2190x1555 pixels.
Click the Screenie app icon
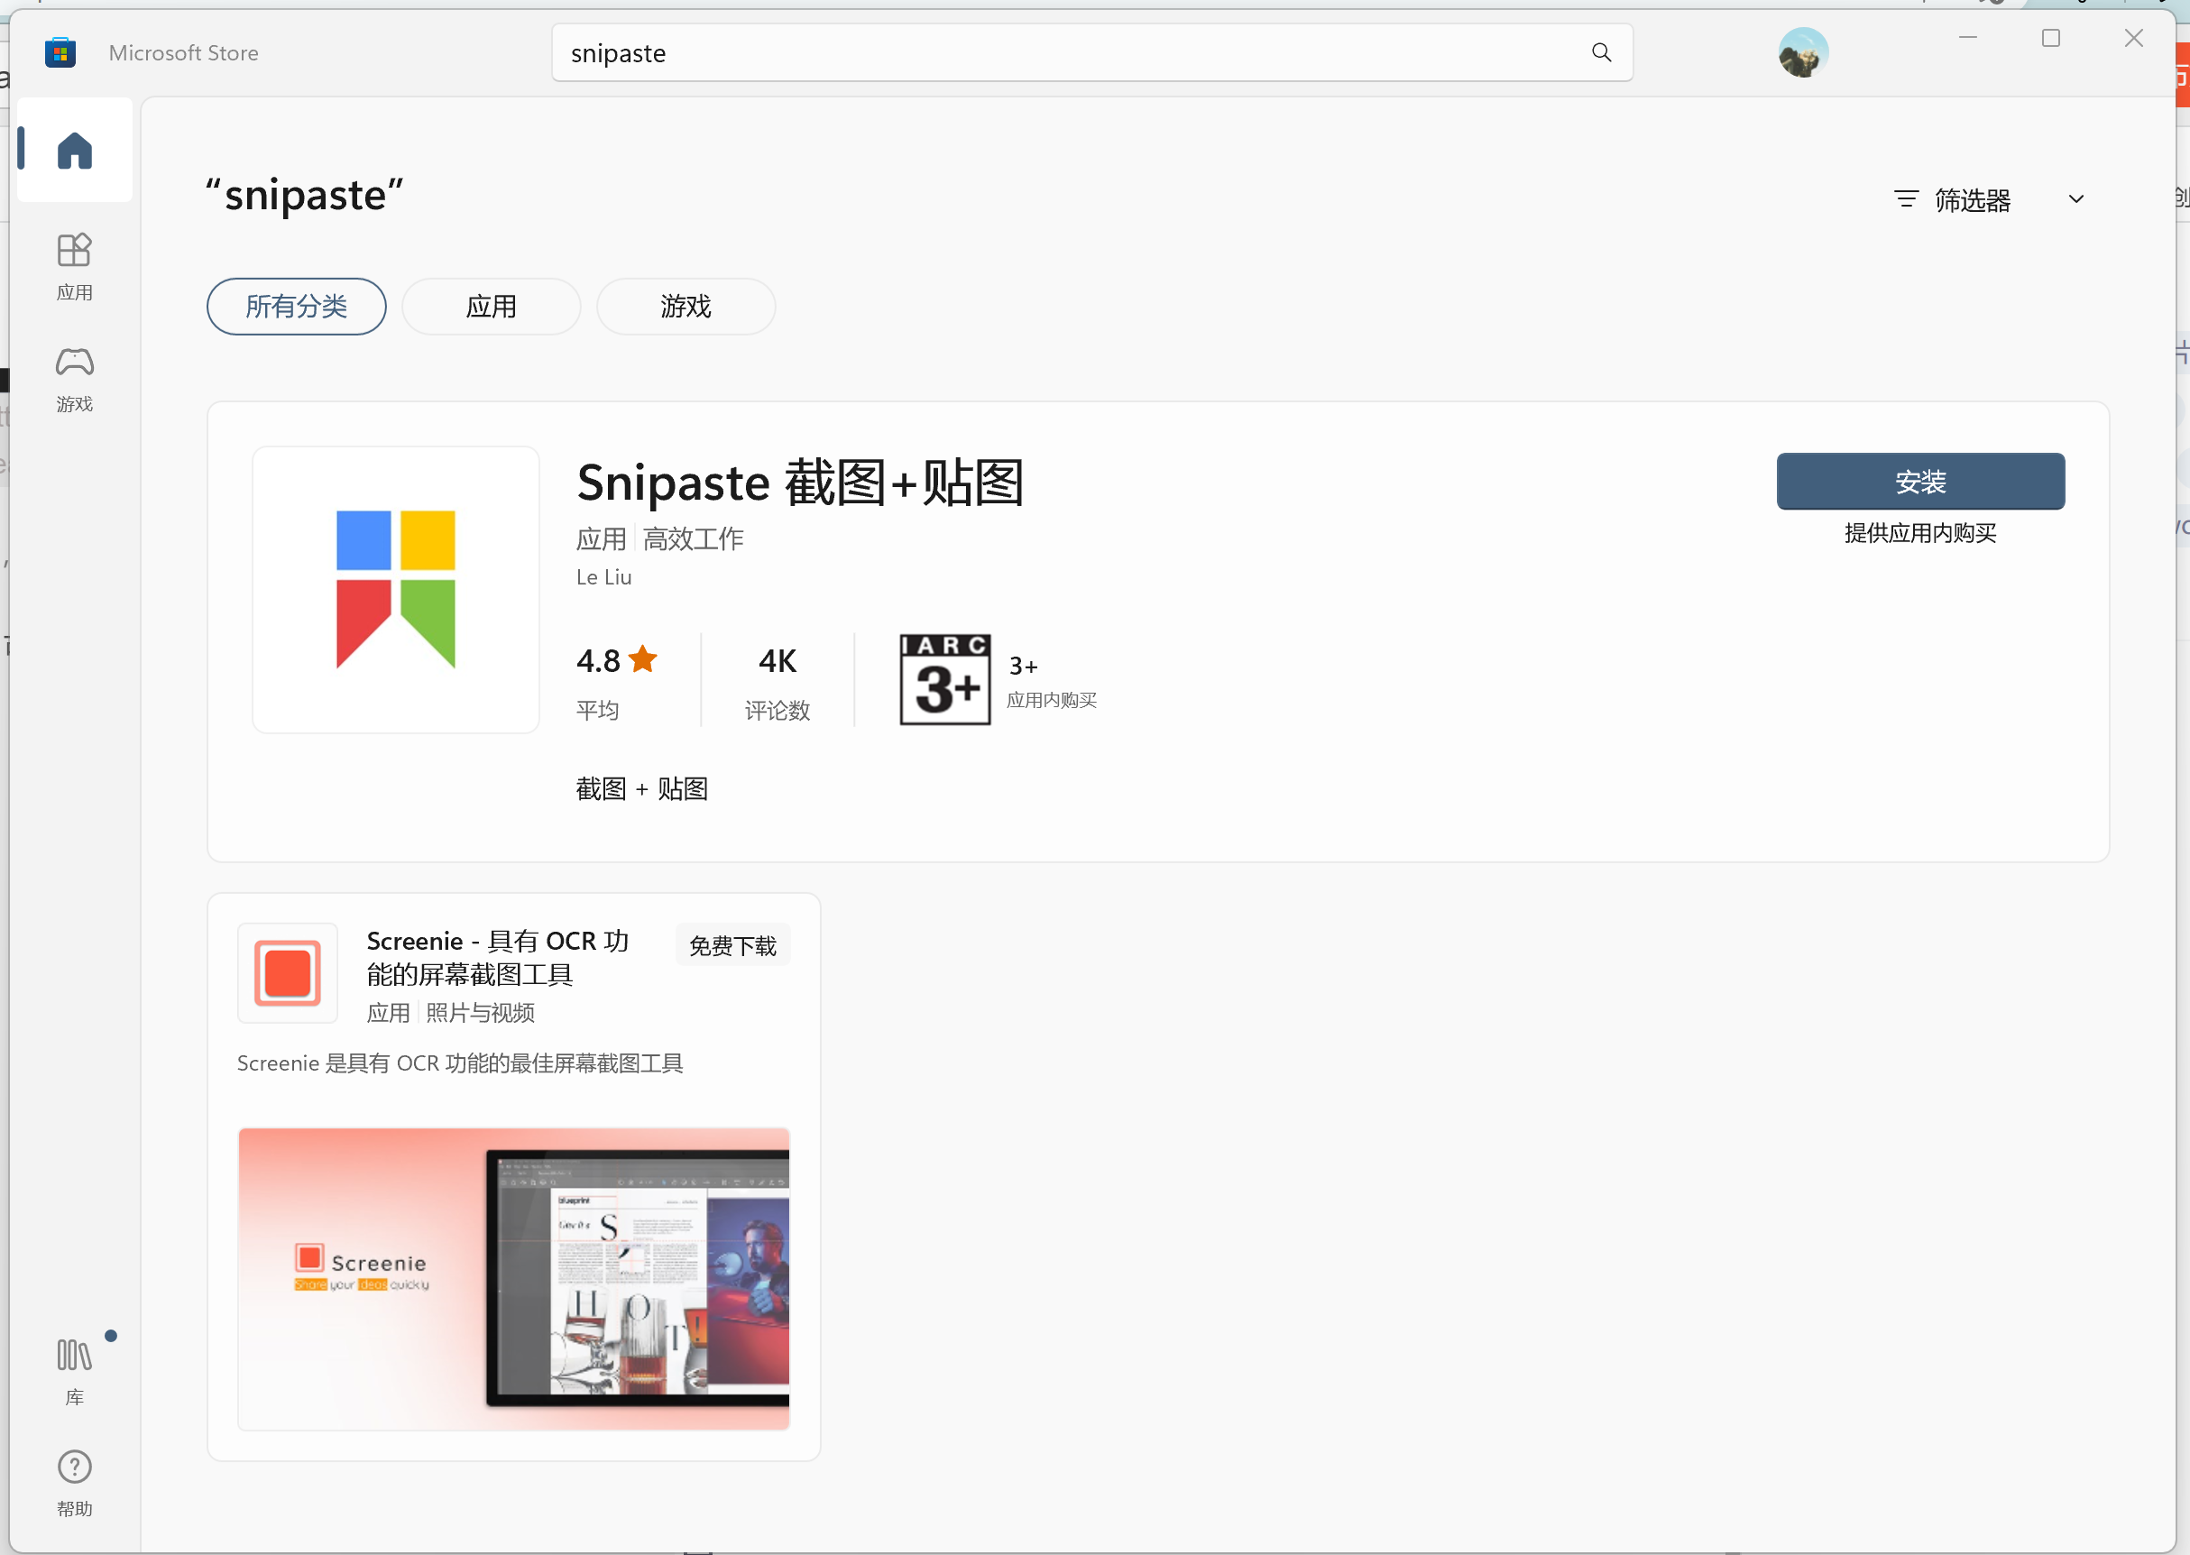(x=287, y=973)
